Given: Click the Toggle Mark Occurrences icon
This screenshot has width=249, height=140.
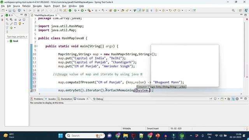Looking at the screenshot, I should [139, 10].
